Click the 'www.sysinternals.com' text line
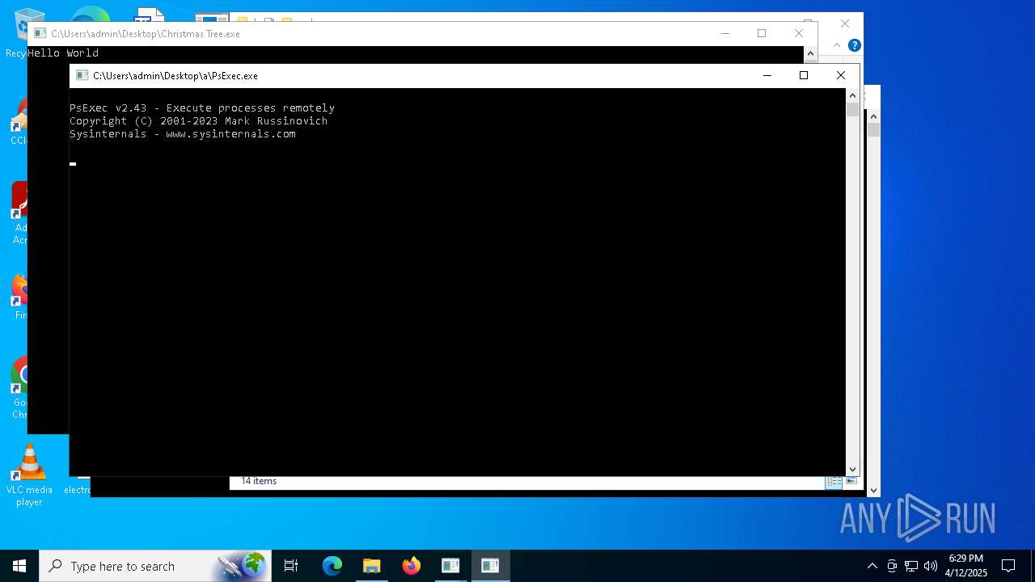1035x582 pixels. pos(231,134)
